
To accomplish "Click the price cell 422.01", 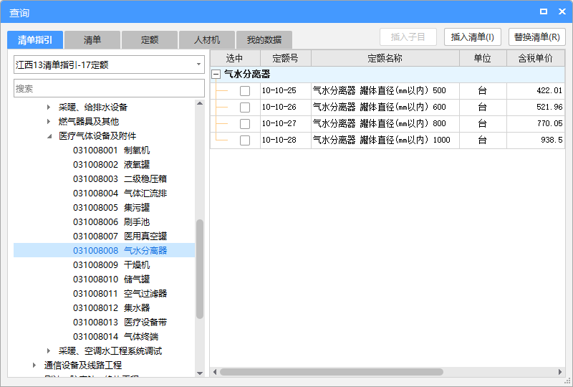I will [536, 91].
